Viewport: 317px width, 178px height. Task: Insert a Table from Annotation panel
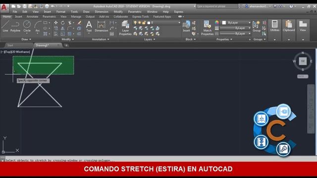point(112,34)
